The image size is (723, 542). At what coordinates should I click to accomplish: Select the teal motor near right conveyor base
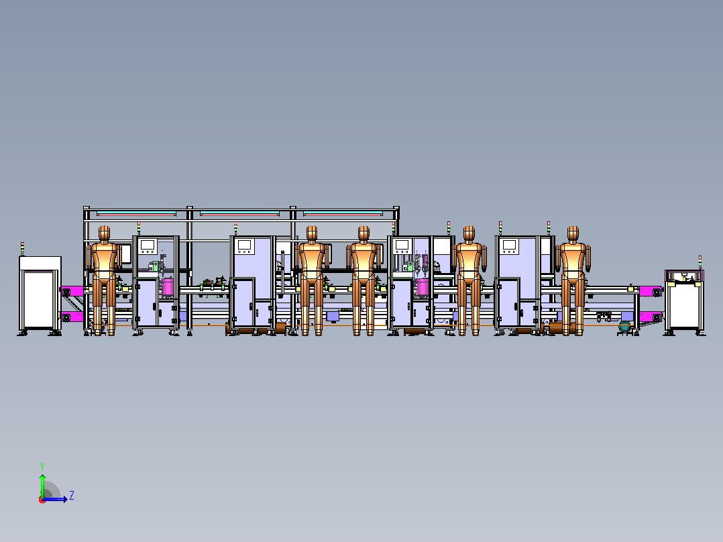click(x=624, y=327)
